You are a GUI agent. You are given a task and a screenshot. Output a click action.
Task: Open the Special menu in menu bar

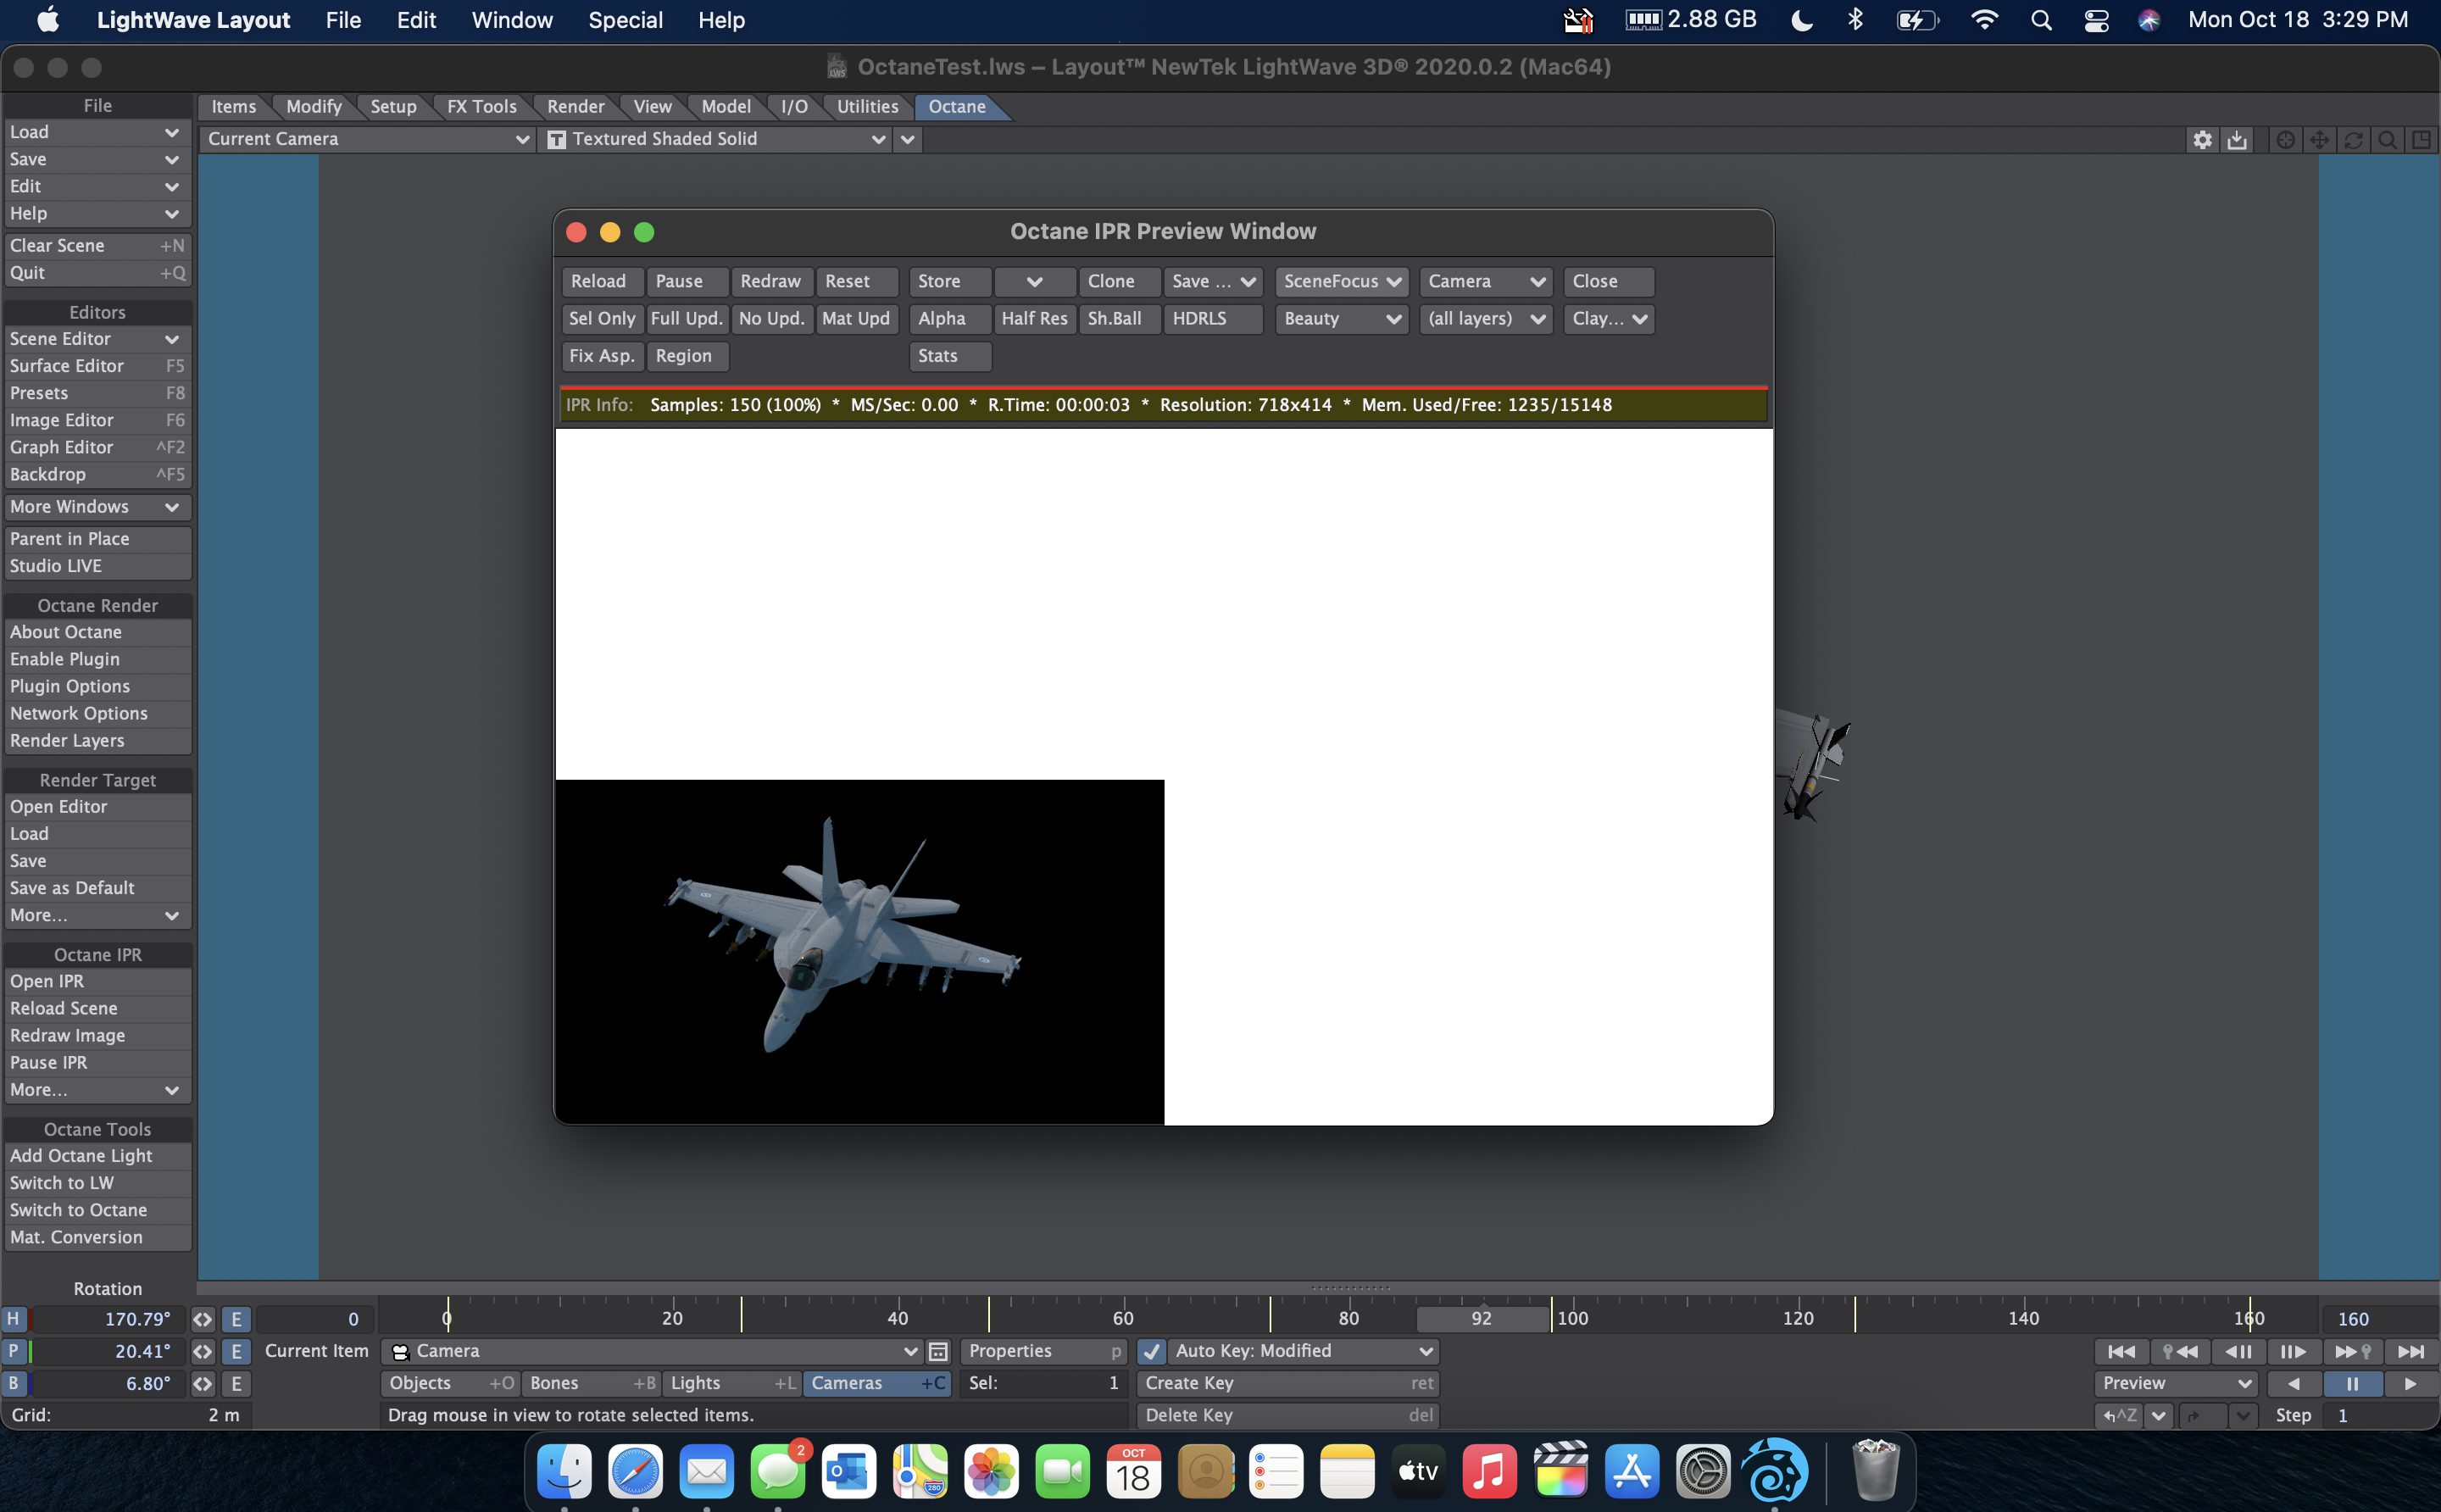point(625,20)
